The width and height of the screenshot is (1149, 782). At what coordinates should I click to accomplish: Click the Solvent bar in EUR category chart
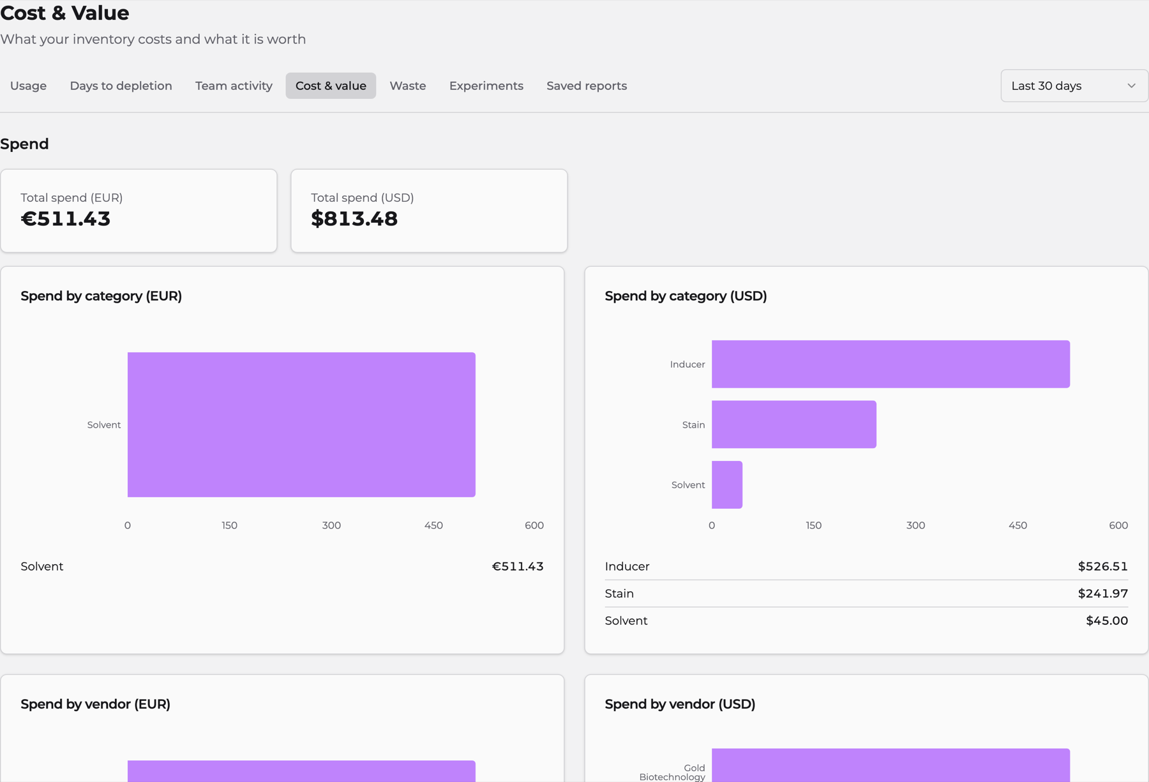[x=301, y=425]
